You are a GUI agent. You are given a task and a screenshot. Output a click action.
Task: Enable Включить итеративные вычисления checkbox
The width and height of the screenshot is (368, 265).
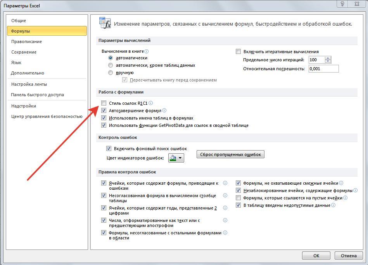coord(238,52)
